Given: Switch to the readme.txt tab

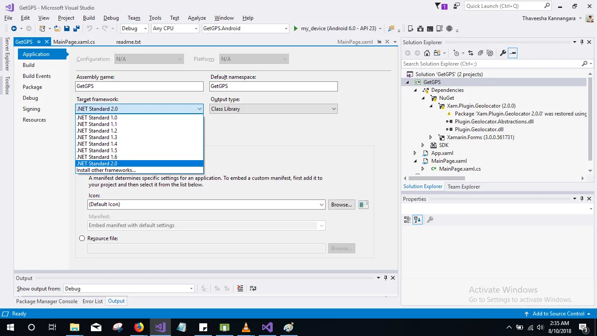Looking at the screenshot, I should pos(128,42).
